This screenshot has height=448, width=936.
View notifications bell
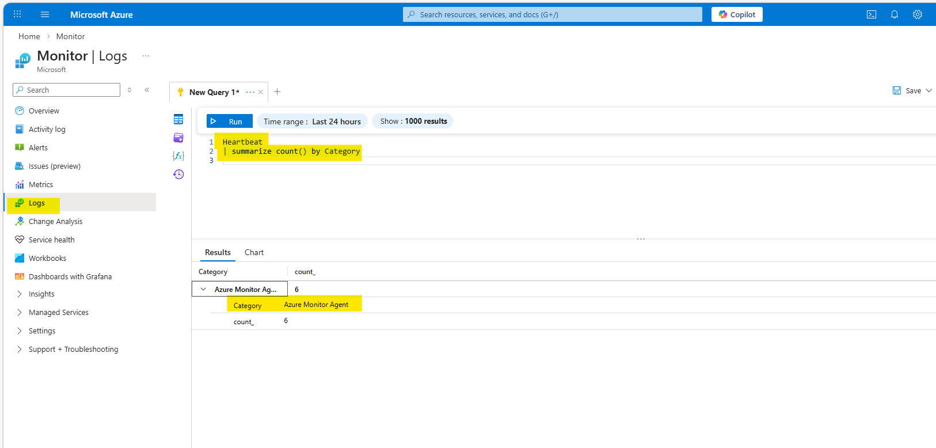point(895,14)
